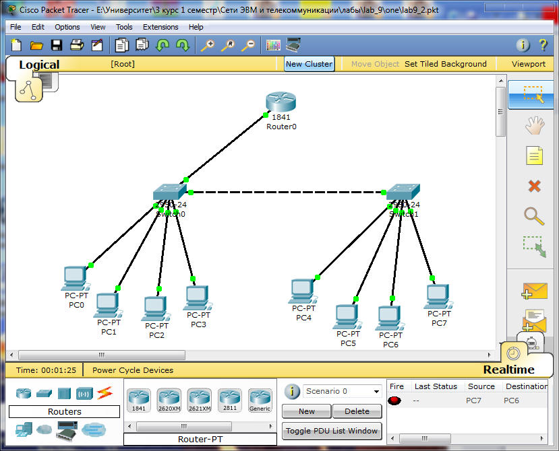Choose the red X Delete tool

pos(534,186)
